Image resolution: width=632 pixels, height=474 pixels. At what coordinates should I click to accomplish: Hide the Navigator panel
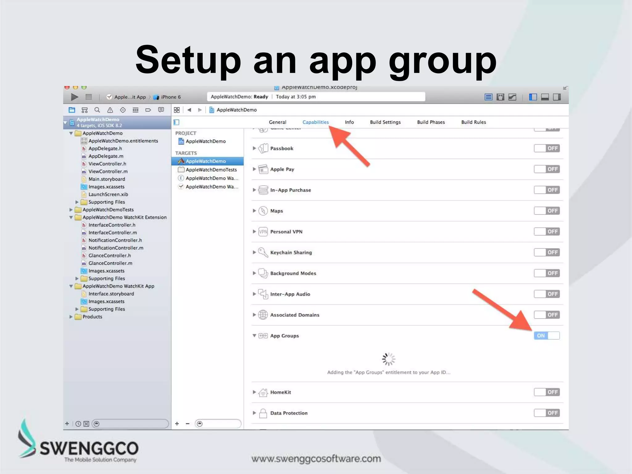533,97
